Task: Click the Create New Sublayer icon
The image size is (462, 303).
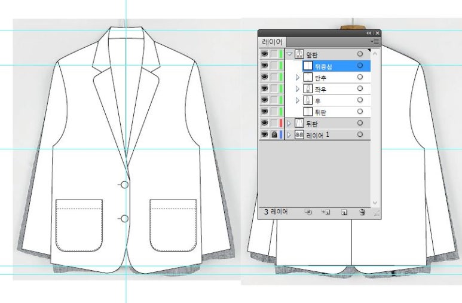Action: (326, 212)
